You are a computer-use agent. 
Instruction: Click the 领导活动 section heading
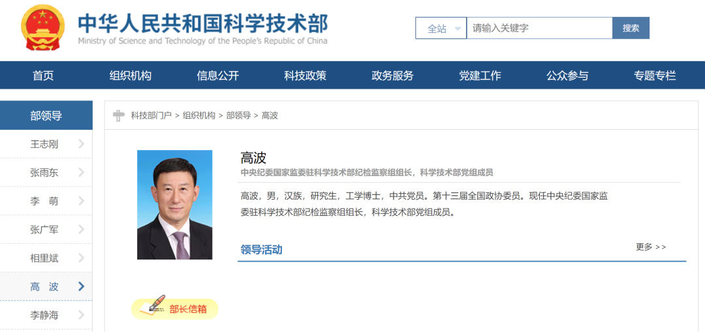[261, 250]
